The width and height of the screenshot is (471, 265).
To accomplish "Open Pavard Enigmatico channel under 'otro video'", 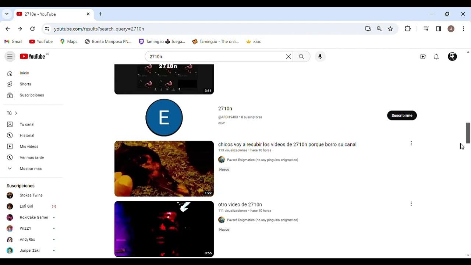I will [x=262, y=220].
